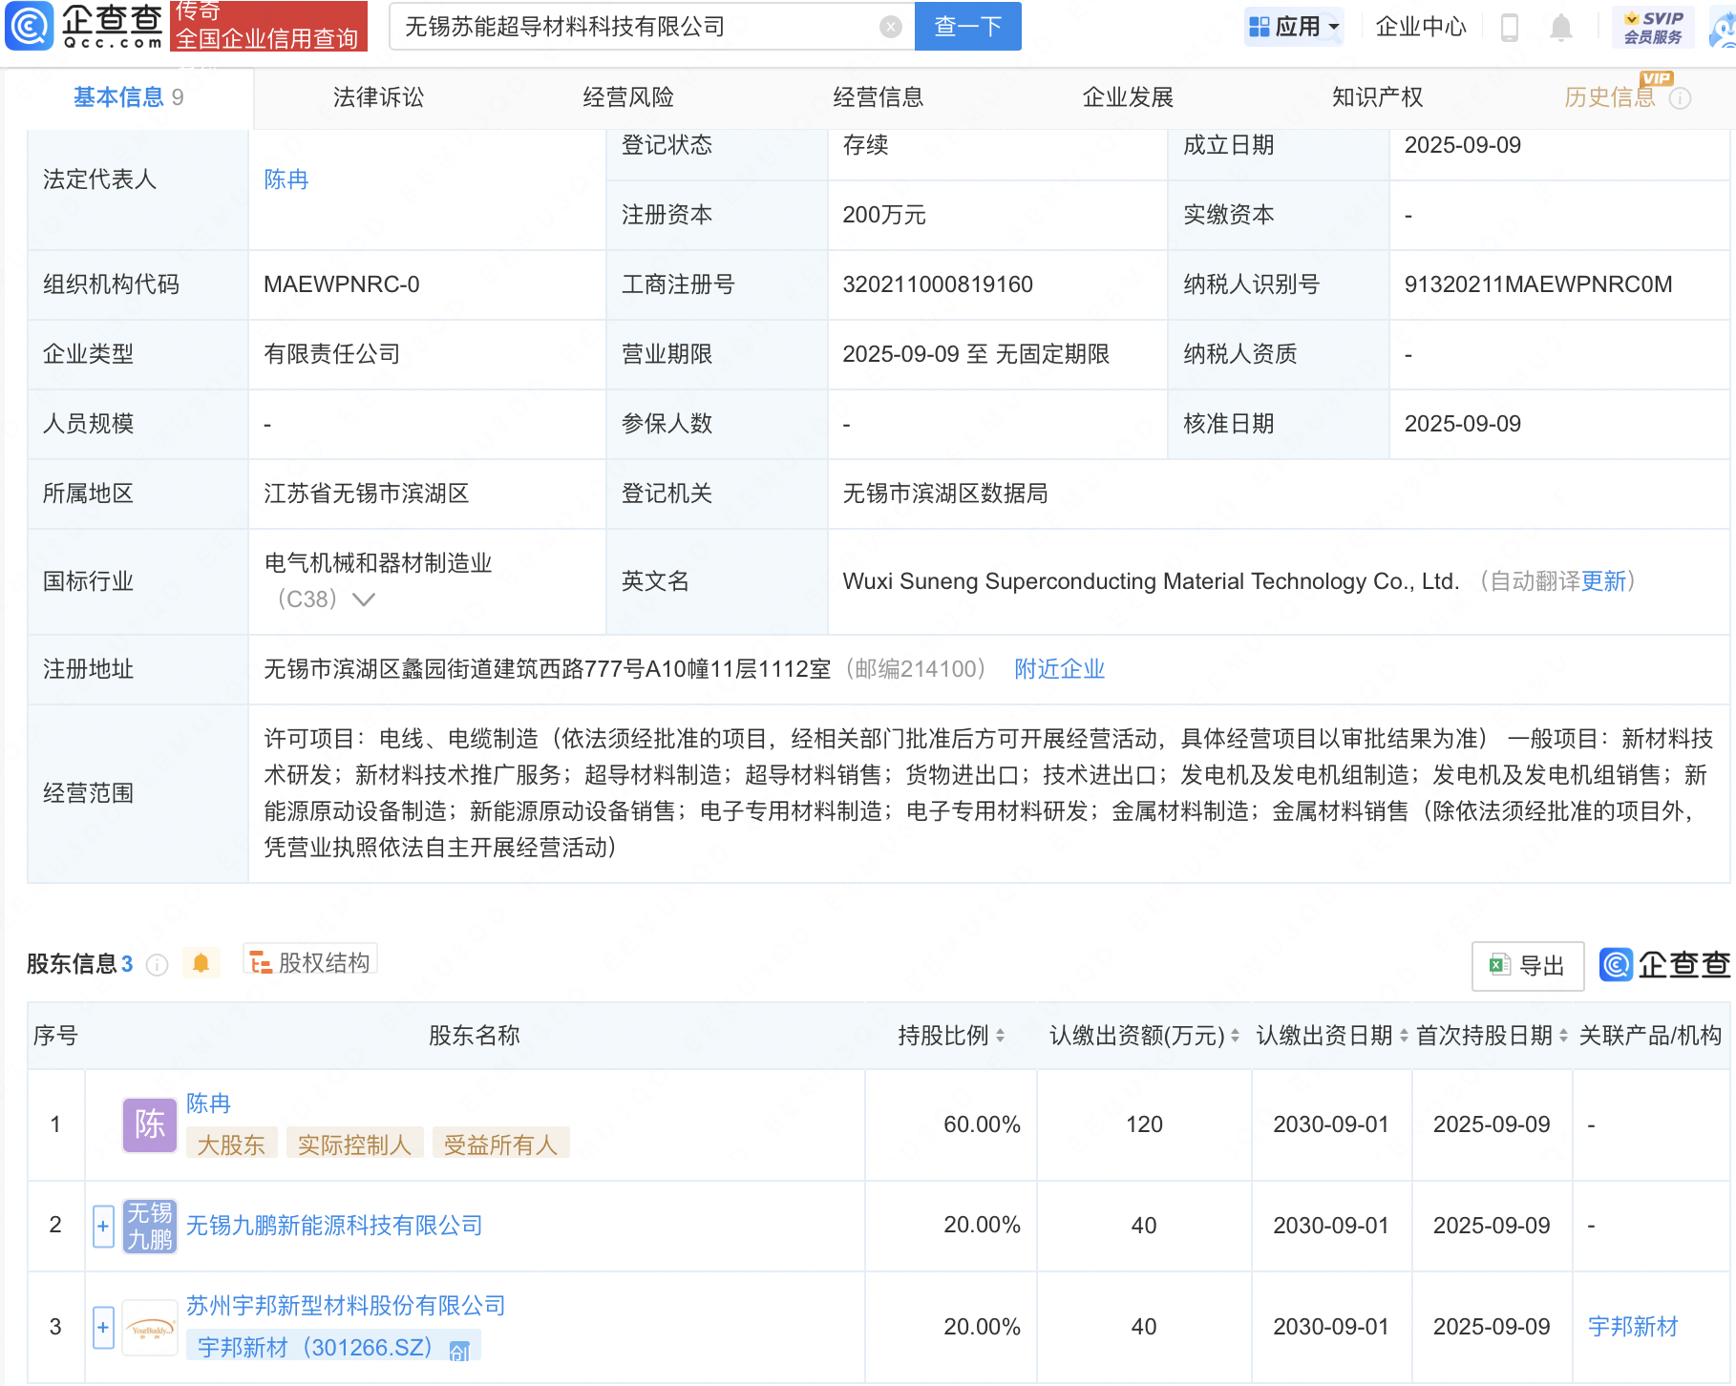Expand row for 无锡九鹏新能源科技有限公司
The height and width of the screenshot is (1386, 1736).
tap(103, 1226)
